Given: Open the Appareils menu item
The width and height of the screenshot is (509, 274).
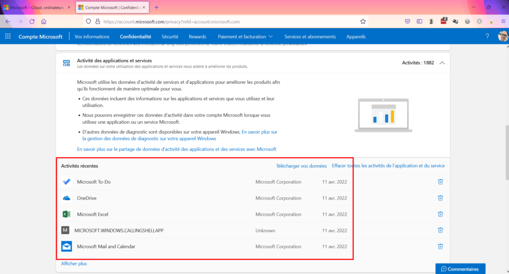Looking at the screenshot, I should [356, 37].
